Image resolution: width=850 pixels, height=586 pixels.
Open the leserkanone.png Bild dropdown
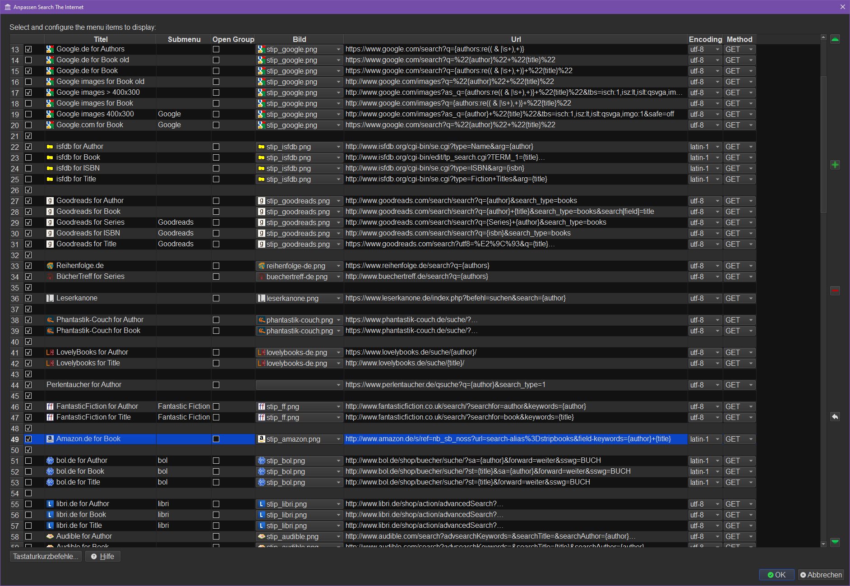pyautogui.click(x=299, y=298)
